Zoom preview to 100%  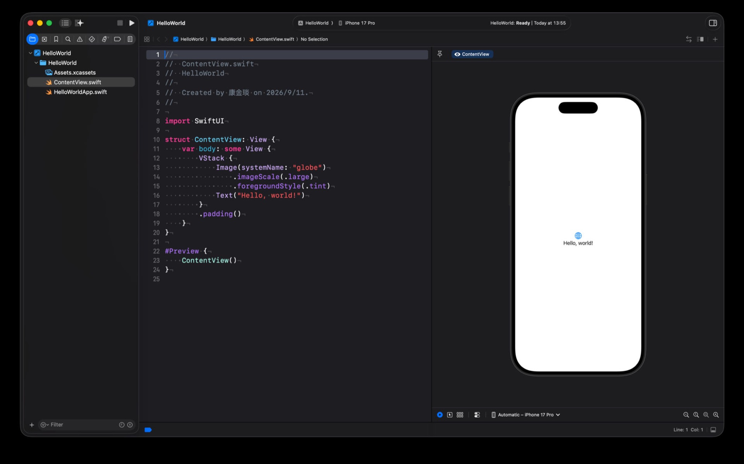point(696,414)
